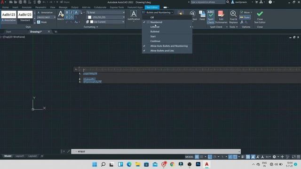The image size is (301, 169).
Task: Open the Start file tab
Action: point(8,32)
